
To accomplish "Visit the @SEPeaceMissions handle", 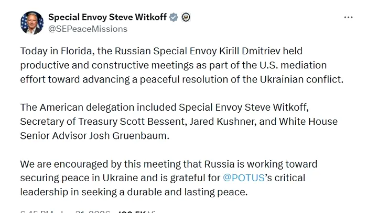I will tap(88, 29).
